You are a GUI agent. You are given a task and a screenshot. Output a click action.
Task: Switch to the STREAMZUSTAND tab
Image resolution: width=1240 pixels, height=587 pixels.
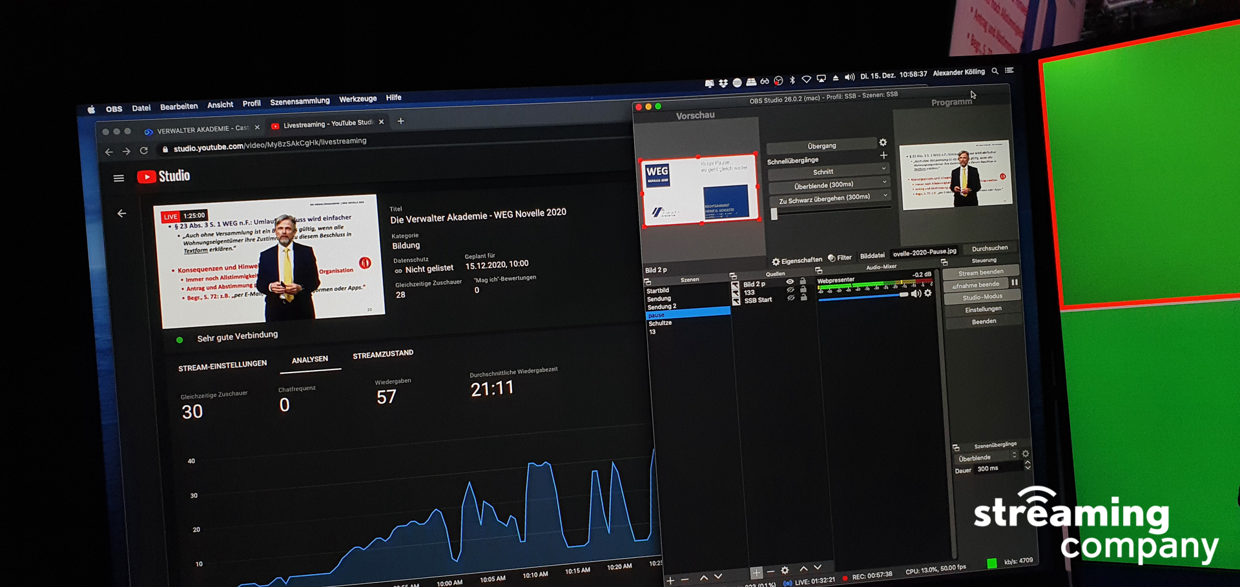(x=383, y=354)
